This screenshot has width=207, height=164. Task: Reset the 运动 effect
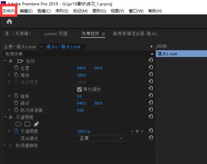point(151,61)
